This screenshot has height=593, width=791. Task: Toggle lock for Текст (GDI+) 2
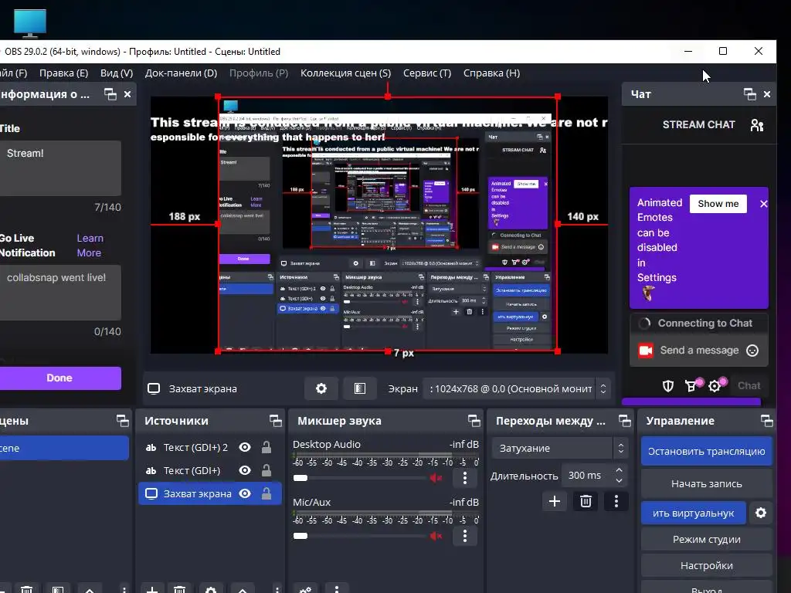[266, 447]
